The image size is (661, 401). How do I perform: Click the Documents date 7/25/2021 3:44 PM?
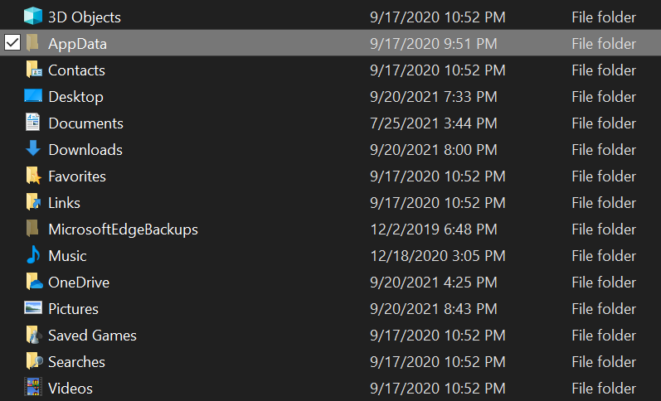point(433,123)
